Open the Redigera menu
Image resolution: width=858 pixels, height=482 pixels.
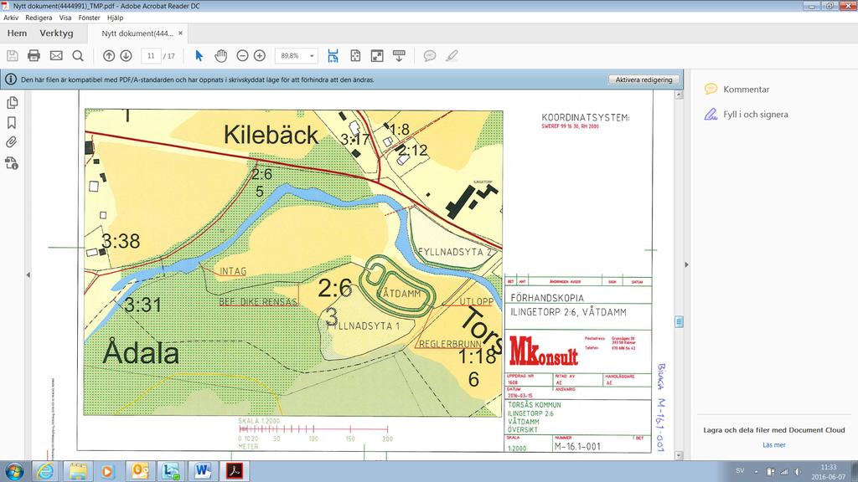39,18
